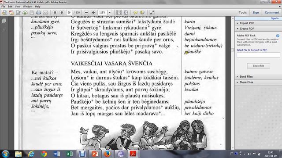Open the zoom level dropdown arrow
The width and height of the screenshot is (282, 158).
[110, 12]
